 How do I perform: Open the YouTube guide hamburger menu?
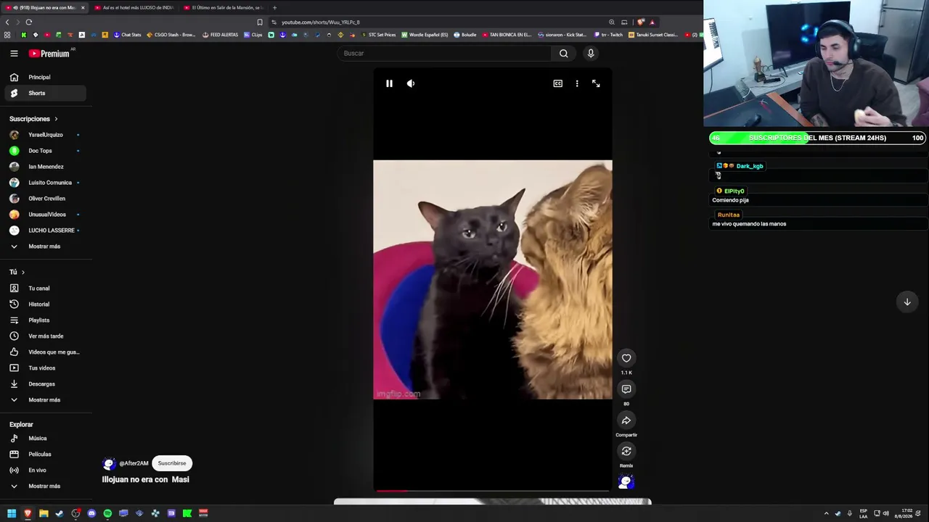pyautogui.click(x=14, y=53)
